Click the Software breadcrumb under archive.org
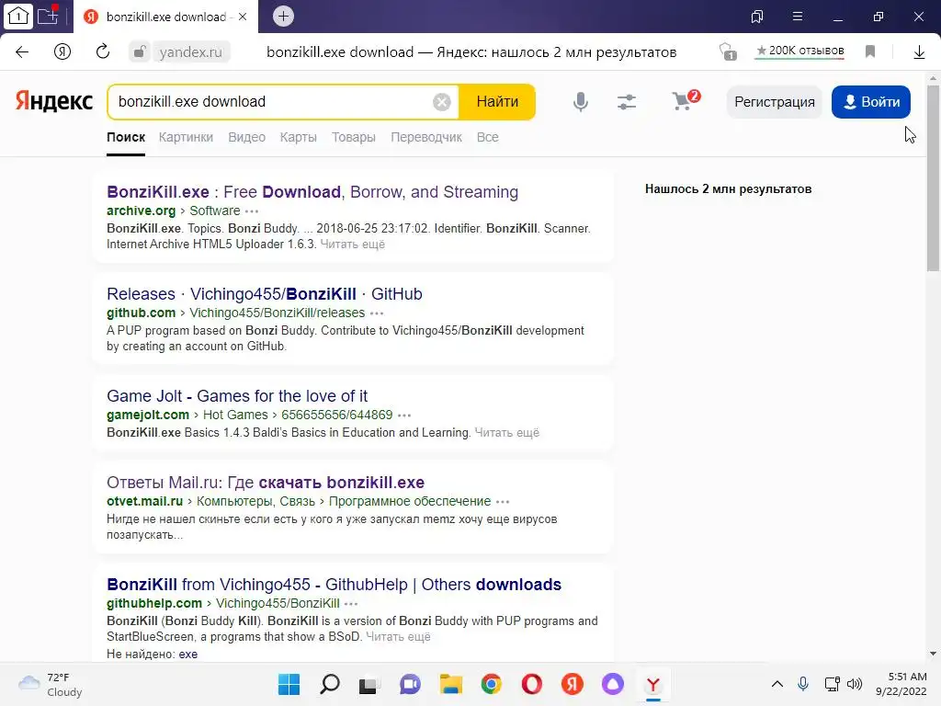 point(215,211)
